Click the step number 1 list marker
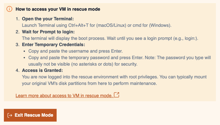This screenshot has width=220, height=125. click(18, 19)
